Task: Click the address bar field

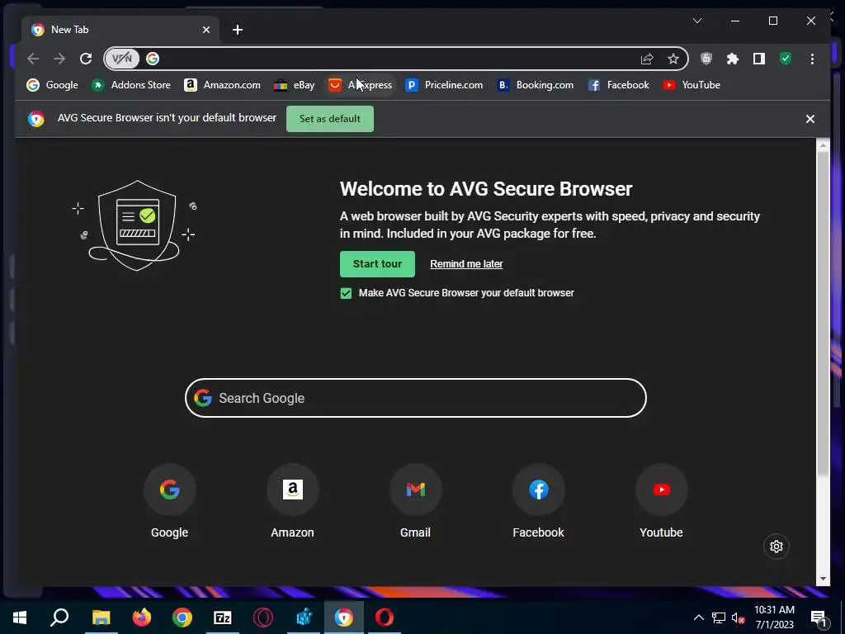Action: click(x=396, y=59)
